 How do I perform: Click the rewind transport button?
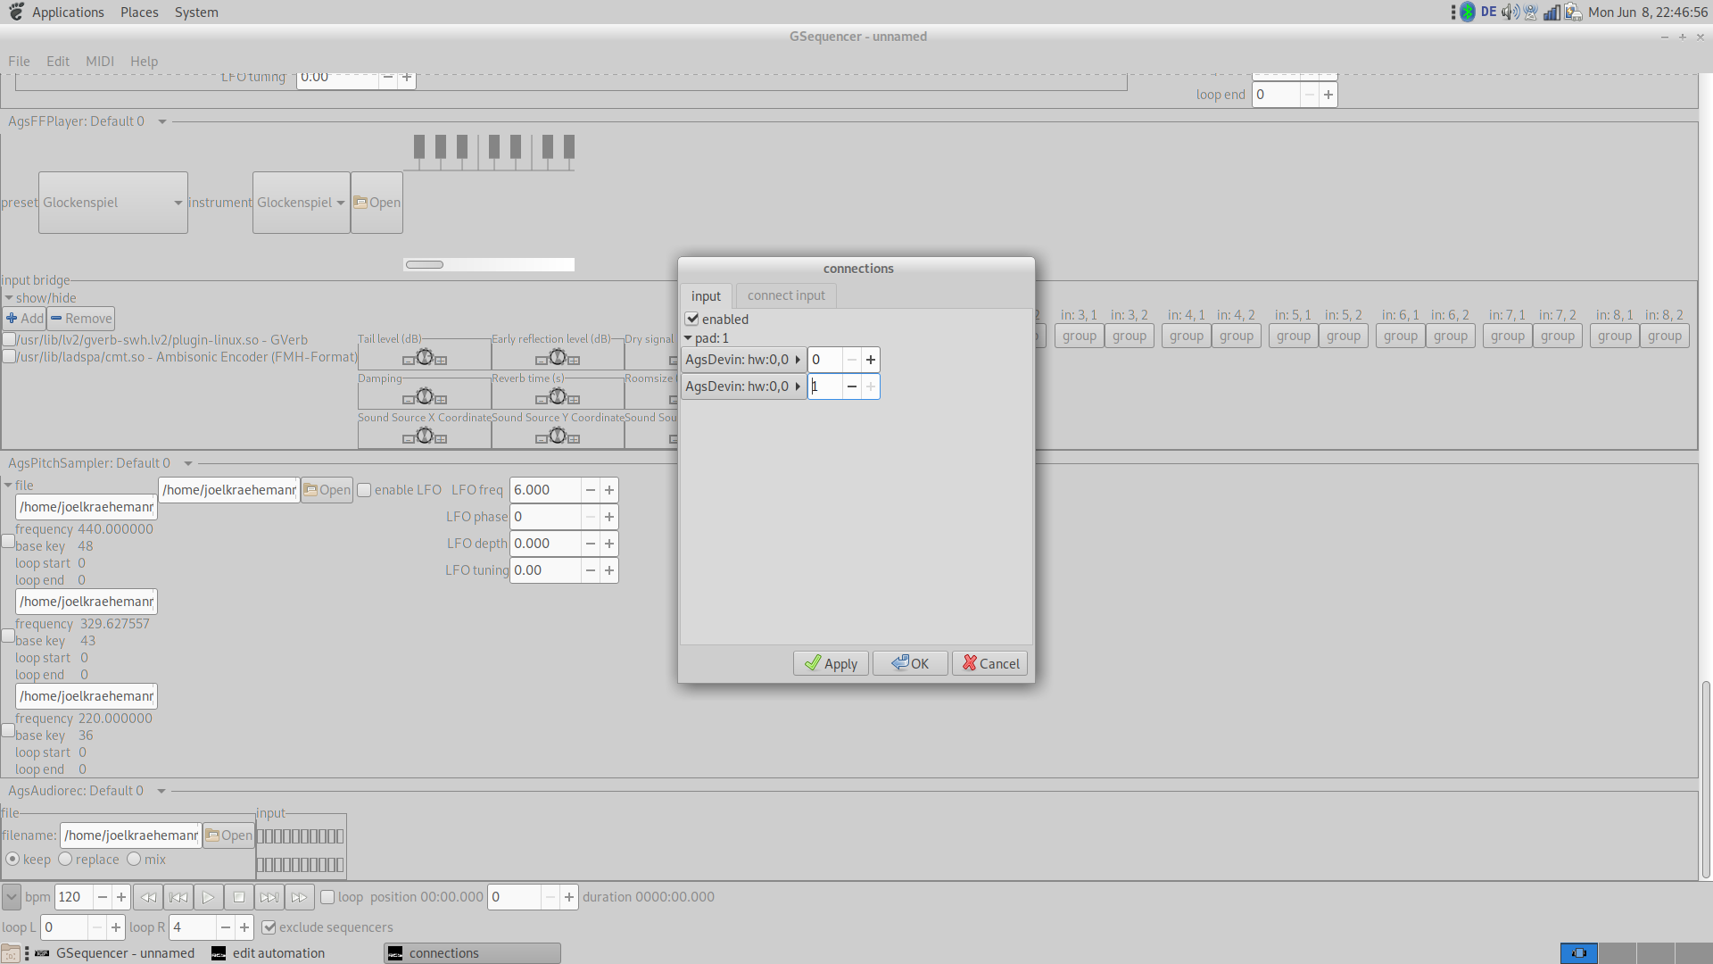pyautogui.click(x=148, y=897)
